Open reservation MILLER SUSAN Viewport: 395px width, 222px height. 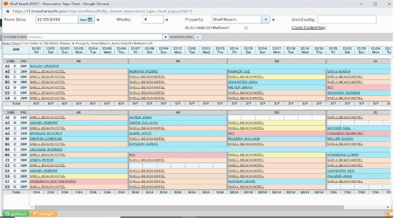[340, 139]
